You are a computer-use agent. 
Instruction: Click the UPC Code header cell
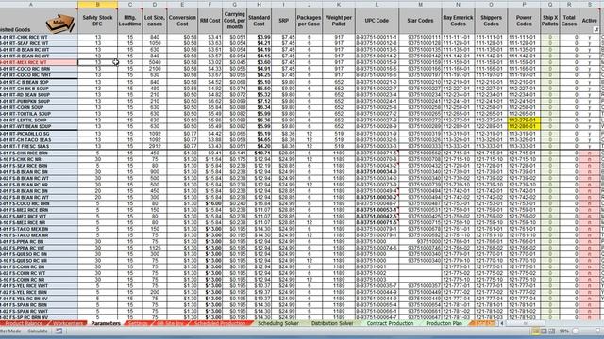point(377,21)
